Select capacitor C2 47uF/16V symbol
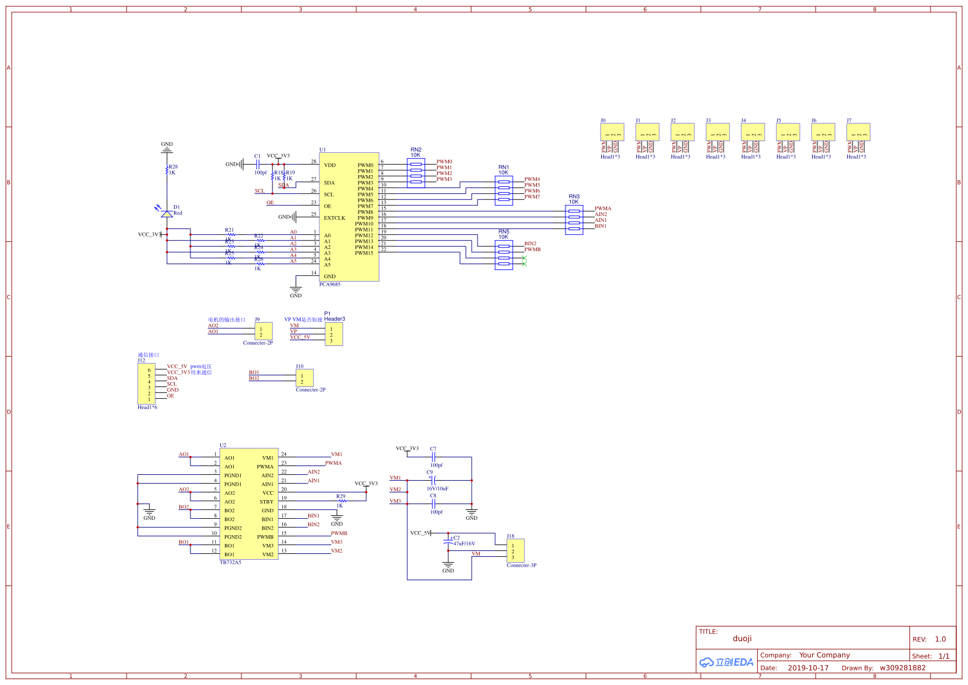This screenshot has width=968, height=685. pos(448,541)
